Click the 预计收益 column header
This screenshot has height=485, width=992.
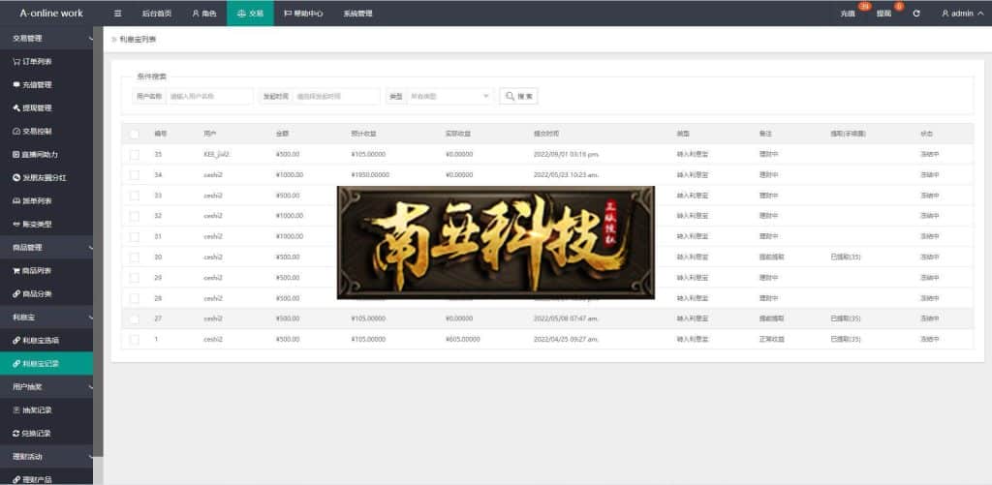364,134
